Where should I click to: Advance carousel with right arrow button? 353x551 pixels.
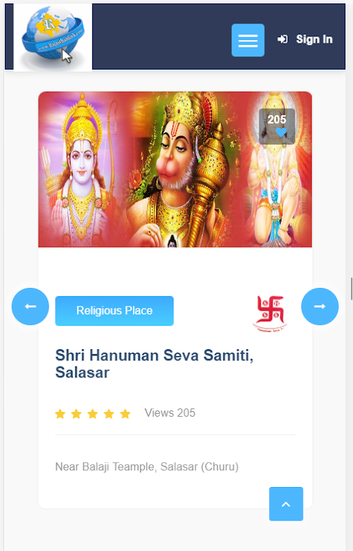click(320, 306)
